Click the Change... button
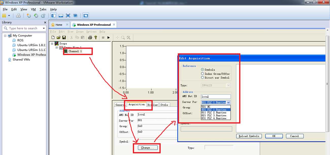330x155 pixels. pos(148,148)
